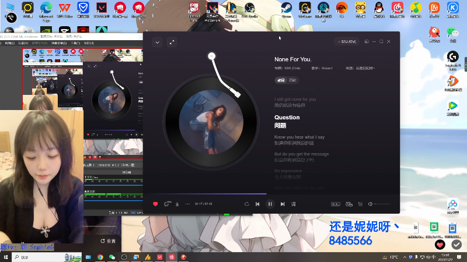Image resolution: width=467 pixels, height=262 pixels.
Task: Skip to the next track
Action: (x=283, y=204)
